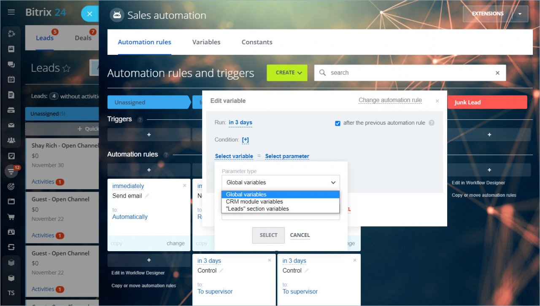Click Copy or move automation rules under Junk Lead
Image resolution: width=540 pixels, height=306 pixels.
pos(484,195)
